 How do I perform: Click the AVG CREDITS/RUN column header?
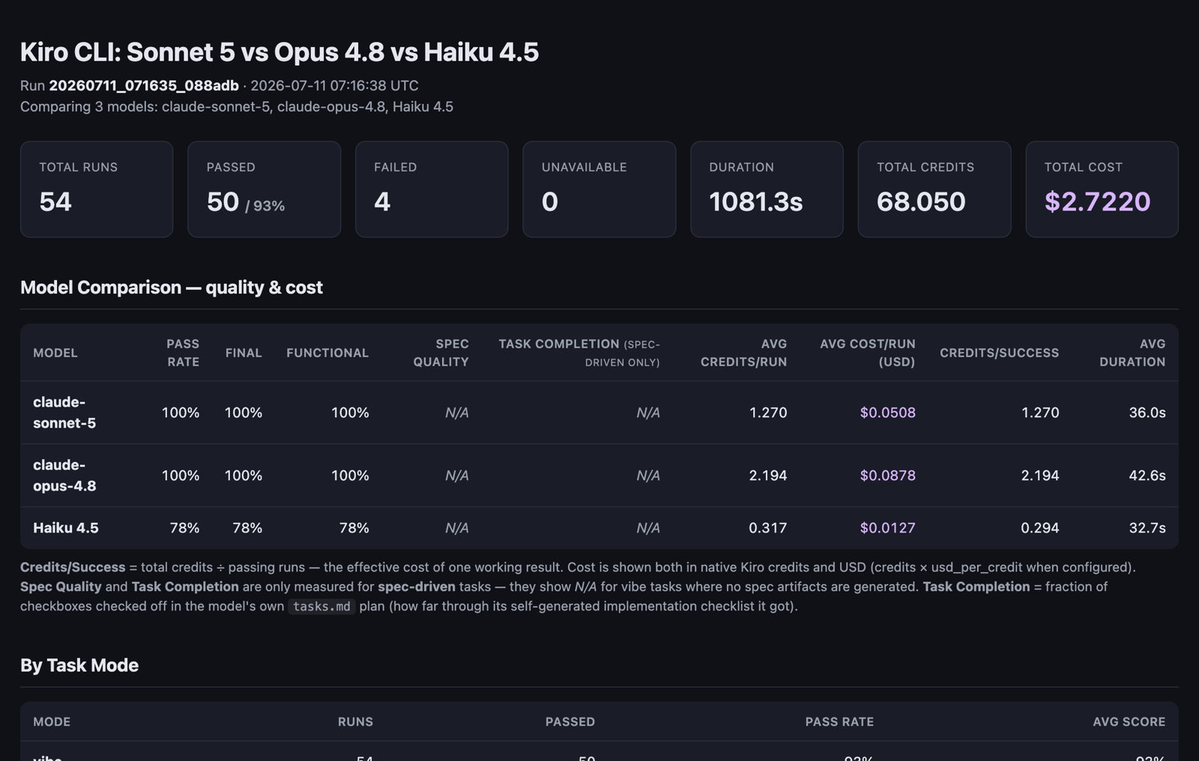point(744,353)
